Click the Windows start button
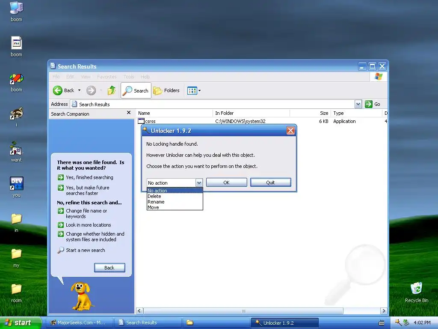This screenshot has height=329, width=438. coord(21,323)
